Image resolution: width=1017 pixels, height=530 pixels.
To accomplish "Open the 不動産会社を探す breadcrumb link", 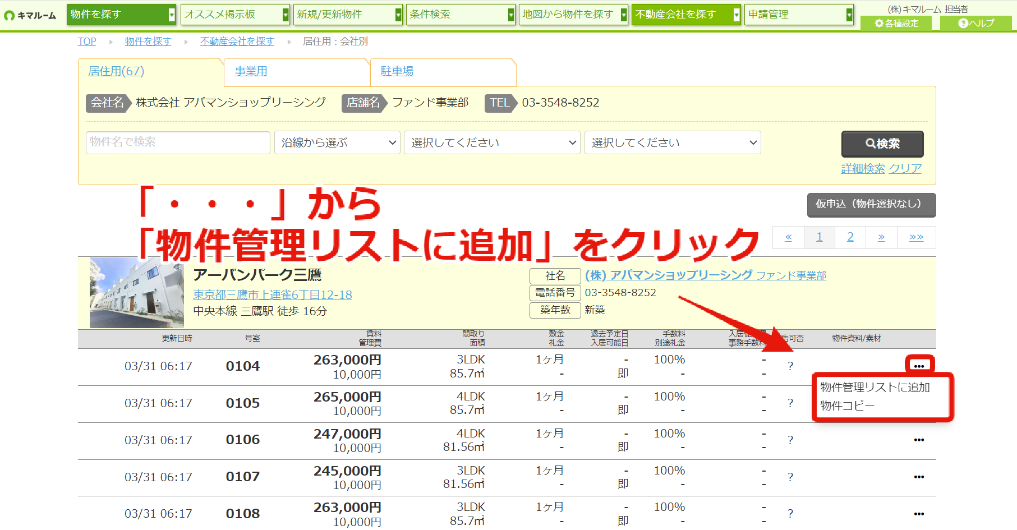I will pos(237,42).
